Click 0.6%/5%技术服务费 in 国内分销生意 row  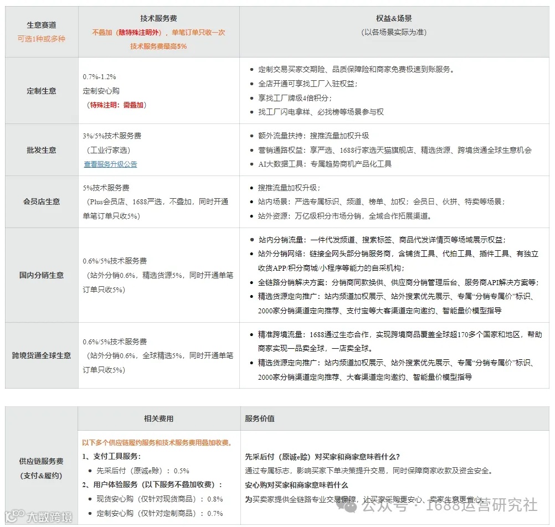pos(115,261)
